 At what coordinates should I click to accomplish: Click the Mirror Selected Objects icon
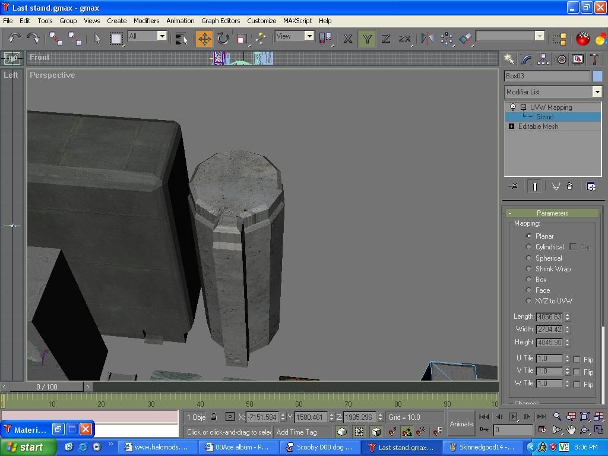point(427,39)
